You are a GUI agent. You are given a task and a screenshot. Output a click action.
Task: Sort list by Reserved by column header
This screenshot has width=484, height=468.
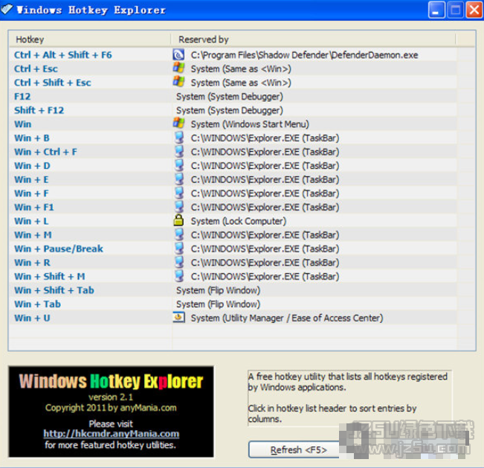[x=313, y=39]
